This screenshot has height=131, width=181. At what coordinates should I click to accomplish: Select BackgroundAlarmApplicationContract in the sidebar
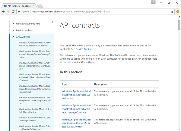33,90
